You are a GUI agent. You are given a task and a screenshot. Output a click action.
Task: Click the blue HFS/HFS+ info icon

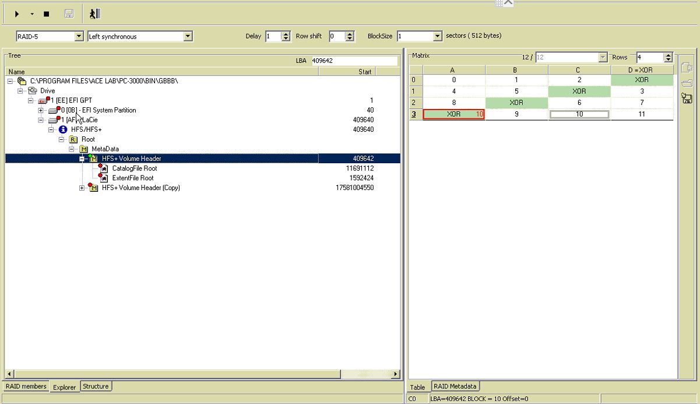tap(63, 129)
